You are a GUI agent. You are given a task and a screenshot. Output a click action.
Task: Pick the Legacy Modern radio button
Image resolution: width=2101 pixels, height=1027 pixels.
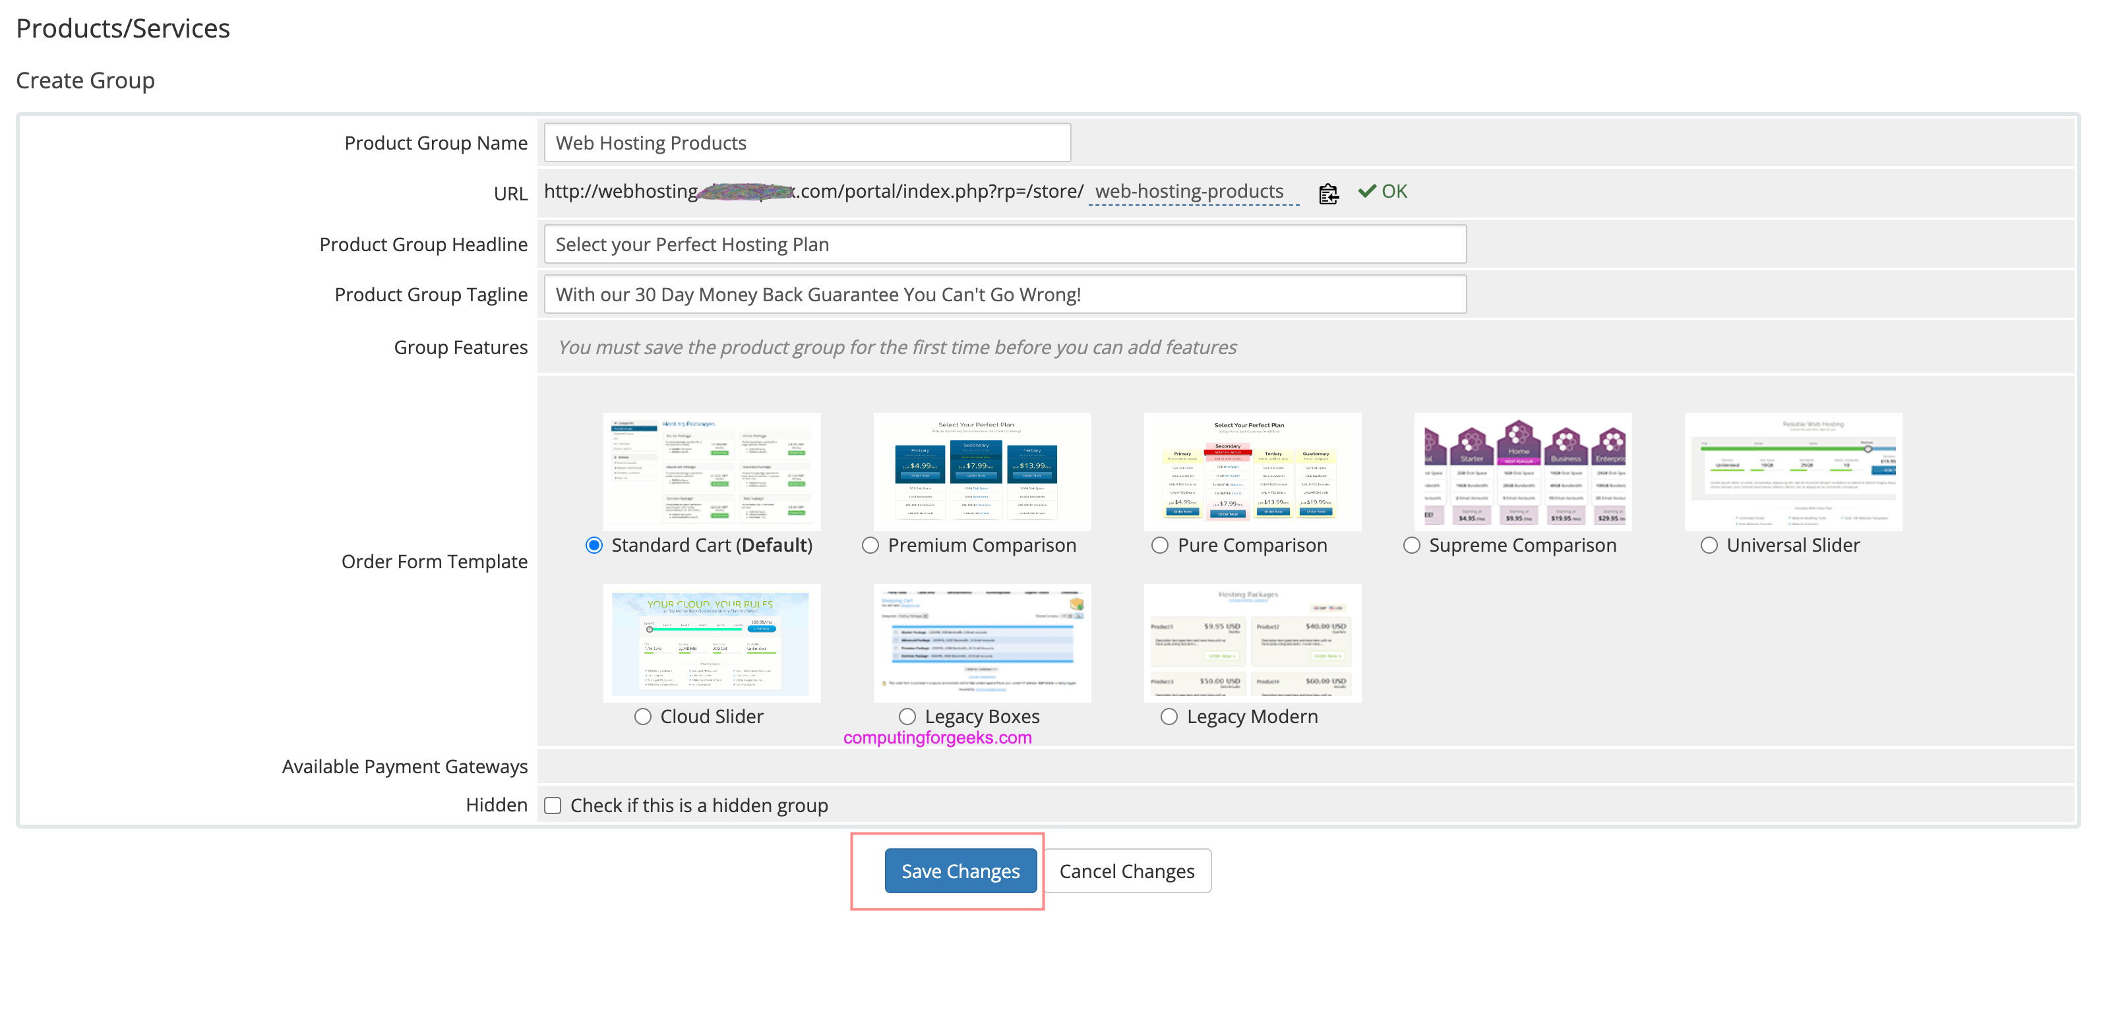pyautogui.click(x=1169, y=717)
